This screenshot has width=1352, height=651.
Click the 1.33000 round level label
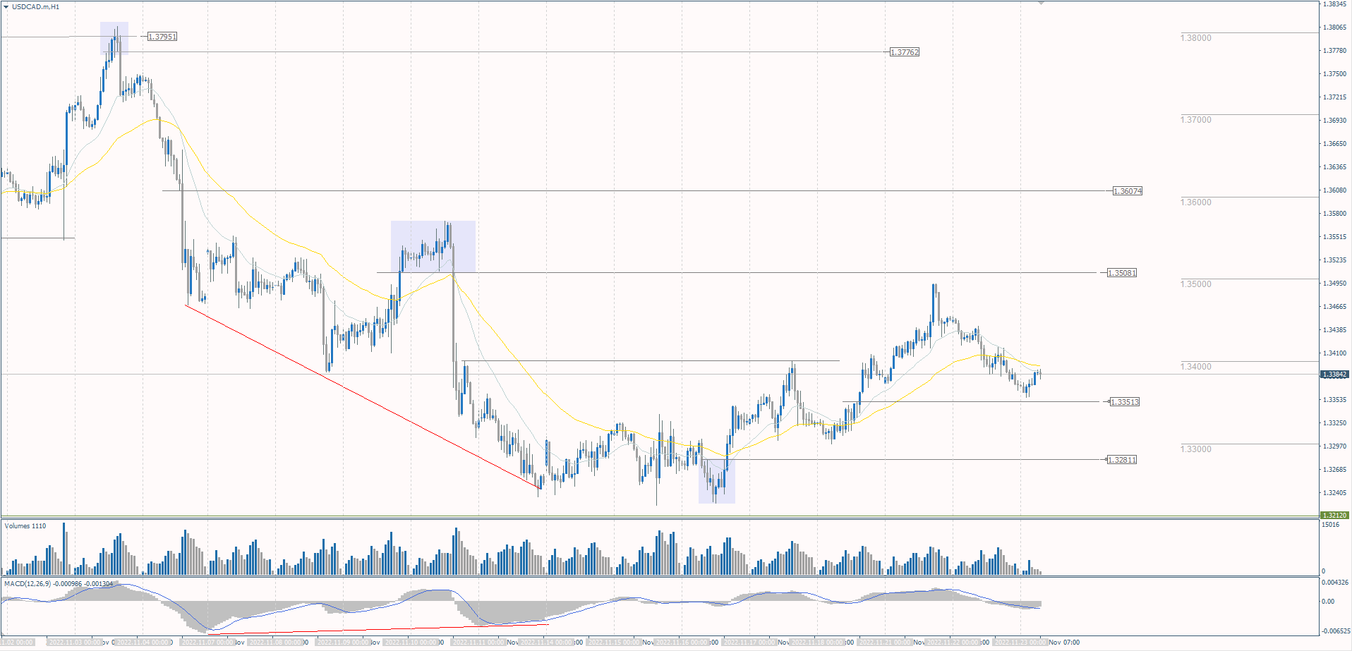pyautogui.click(x=1196, y=449)
